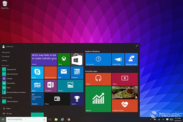Viewport: 183px width, 122px height.
Task: Open the Recycle Bin desktop icon
Action: pyautogui.click(x=5, y=5)
